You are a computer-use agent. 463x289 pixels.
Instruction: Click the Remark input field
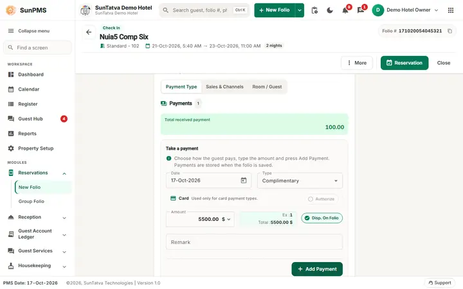pyautogui.click(x=254, y=242)
